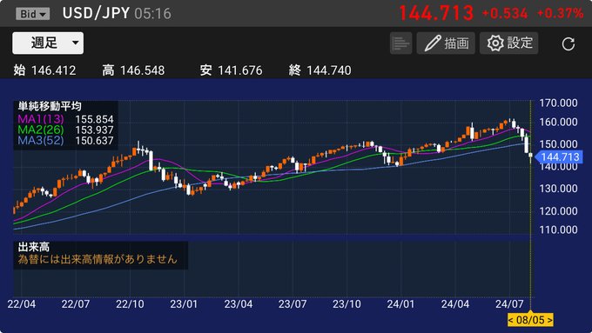Click the red 144.713 header price
Image resolution: width=592 pixels, height=333 pixels.
click(436, 13)
